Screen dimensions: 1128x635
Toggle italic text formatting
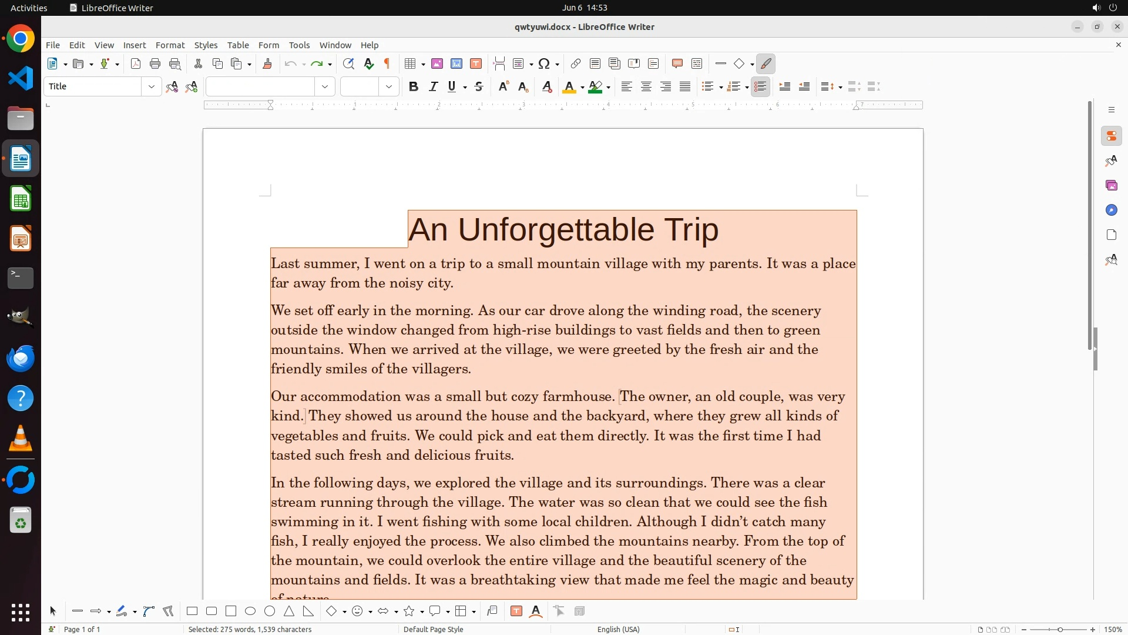point(434,87)
